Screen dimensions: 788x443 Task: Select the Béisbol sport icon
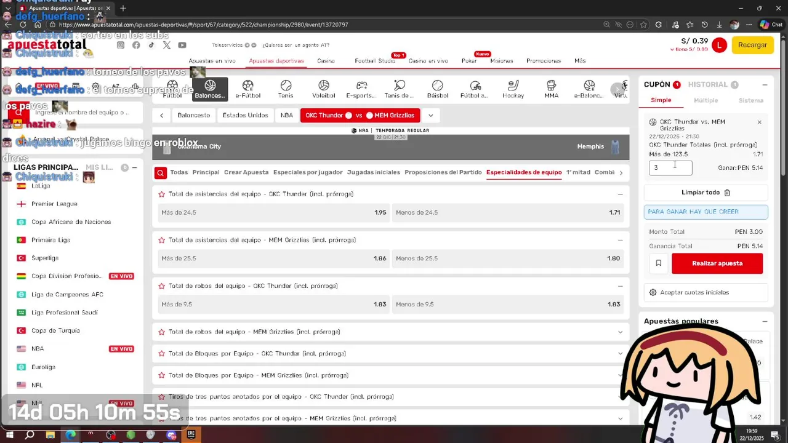(x=438, y=89)
